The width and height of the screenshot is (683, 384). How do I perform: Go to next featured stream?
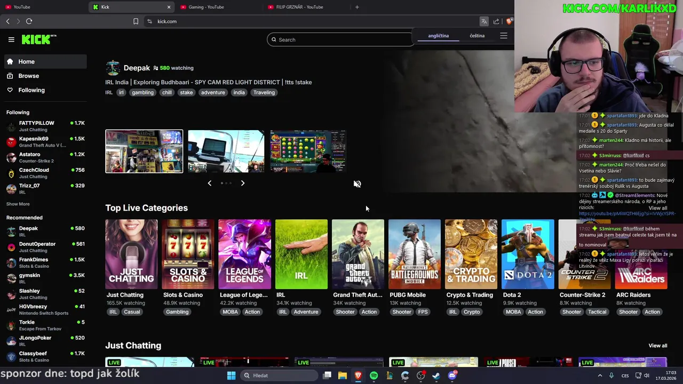tap(243, 183)
